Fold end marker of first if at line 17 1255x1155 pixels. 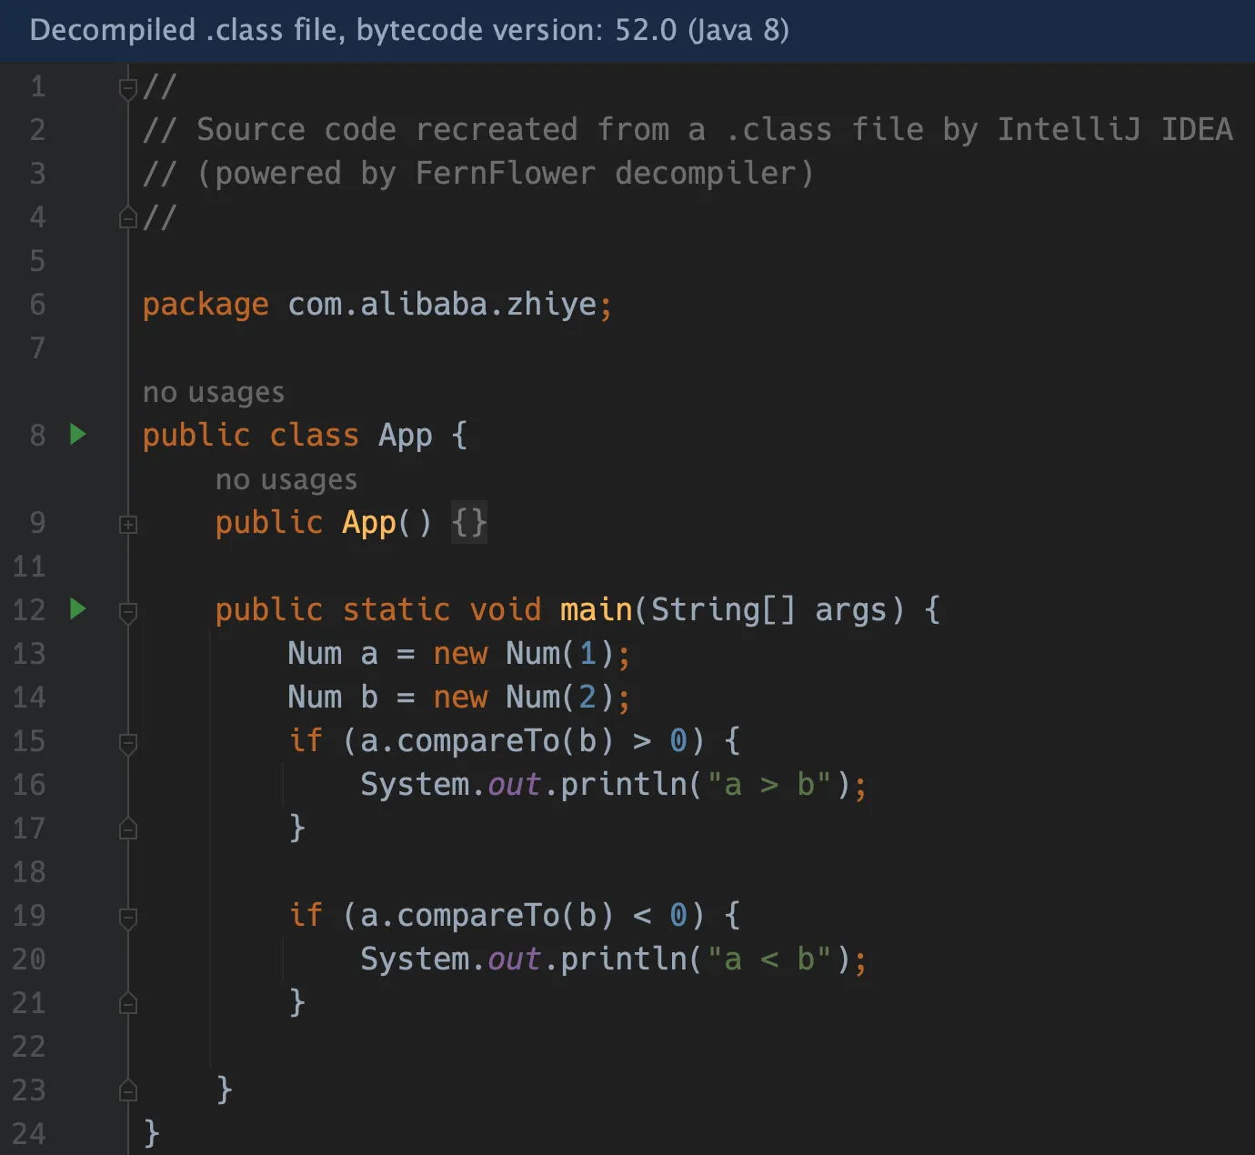128,829
